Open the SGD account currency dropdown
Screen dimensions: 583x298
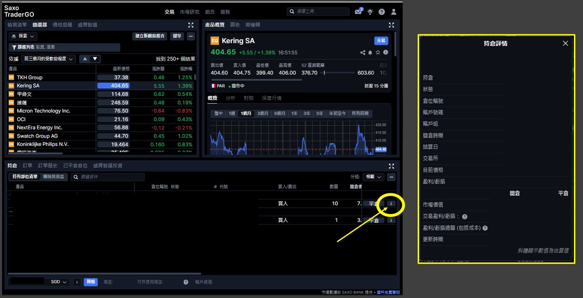[59, 282]
